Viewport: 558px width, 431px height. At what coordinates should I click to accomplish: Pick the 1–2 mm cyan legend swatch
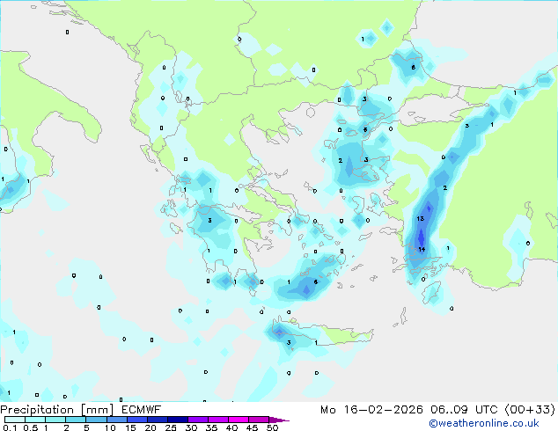click(55, 420)
